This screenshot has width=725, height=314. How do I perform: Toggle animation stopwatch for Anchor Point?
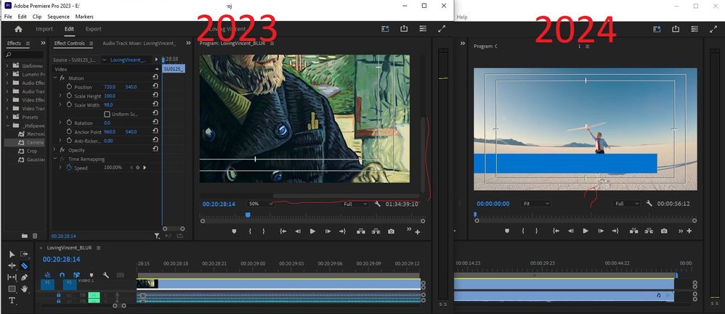69,132
